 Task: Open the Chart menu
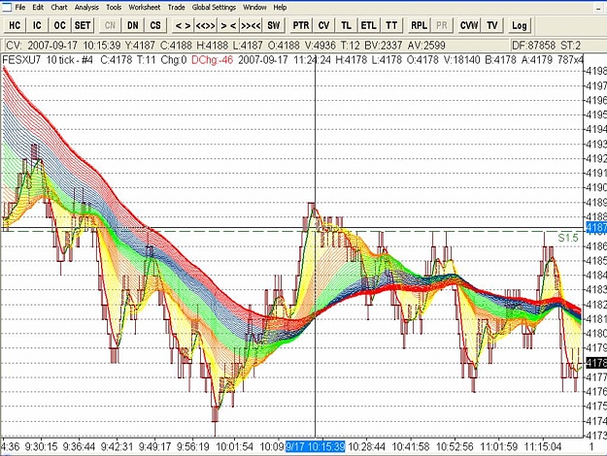(x=59, y=8)
